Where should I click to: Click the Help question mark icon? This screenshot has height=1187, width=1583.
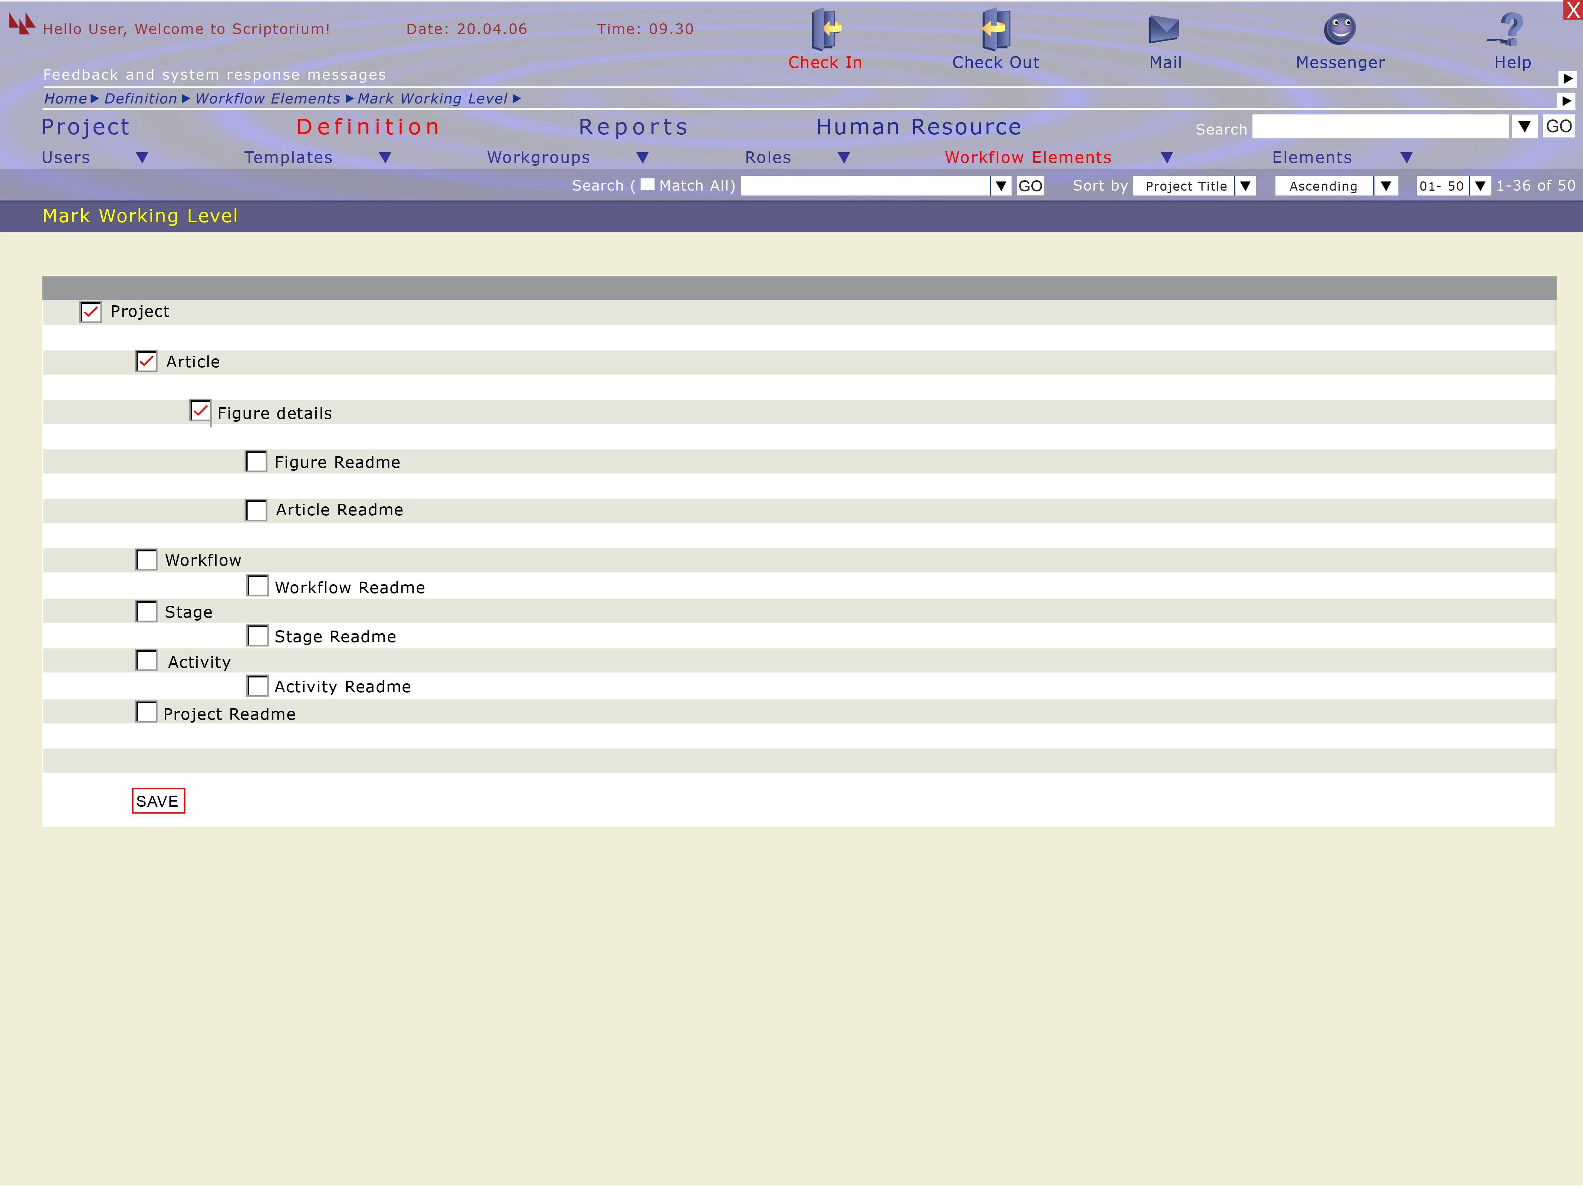coord(1509,29)
